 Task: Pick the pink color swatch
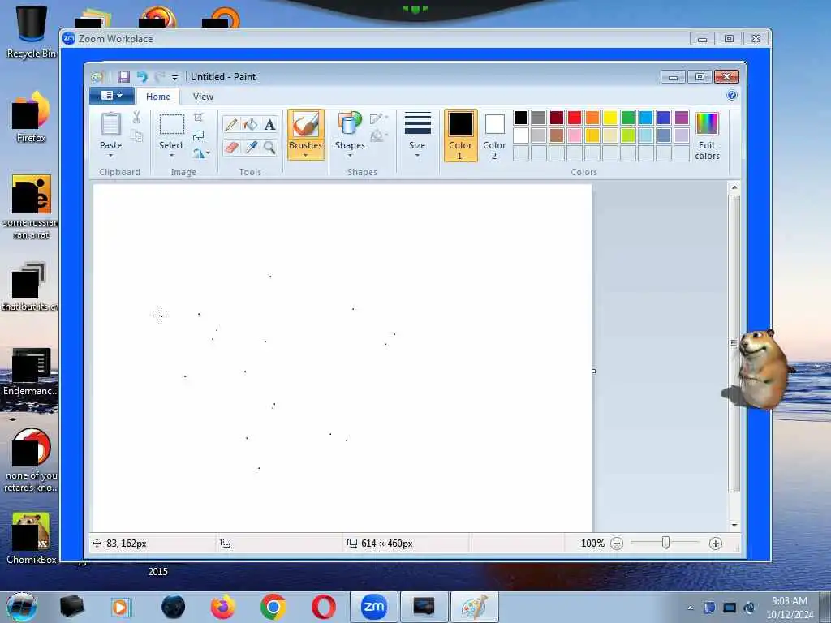[575, 135]
